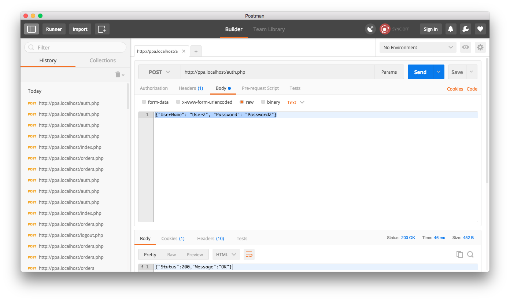This screenshot has width=510, height=301.
Task: Click the history trash icon
Action: pyautogui.click(x=118, y=74)
